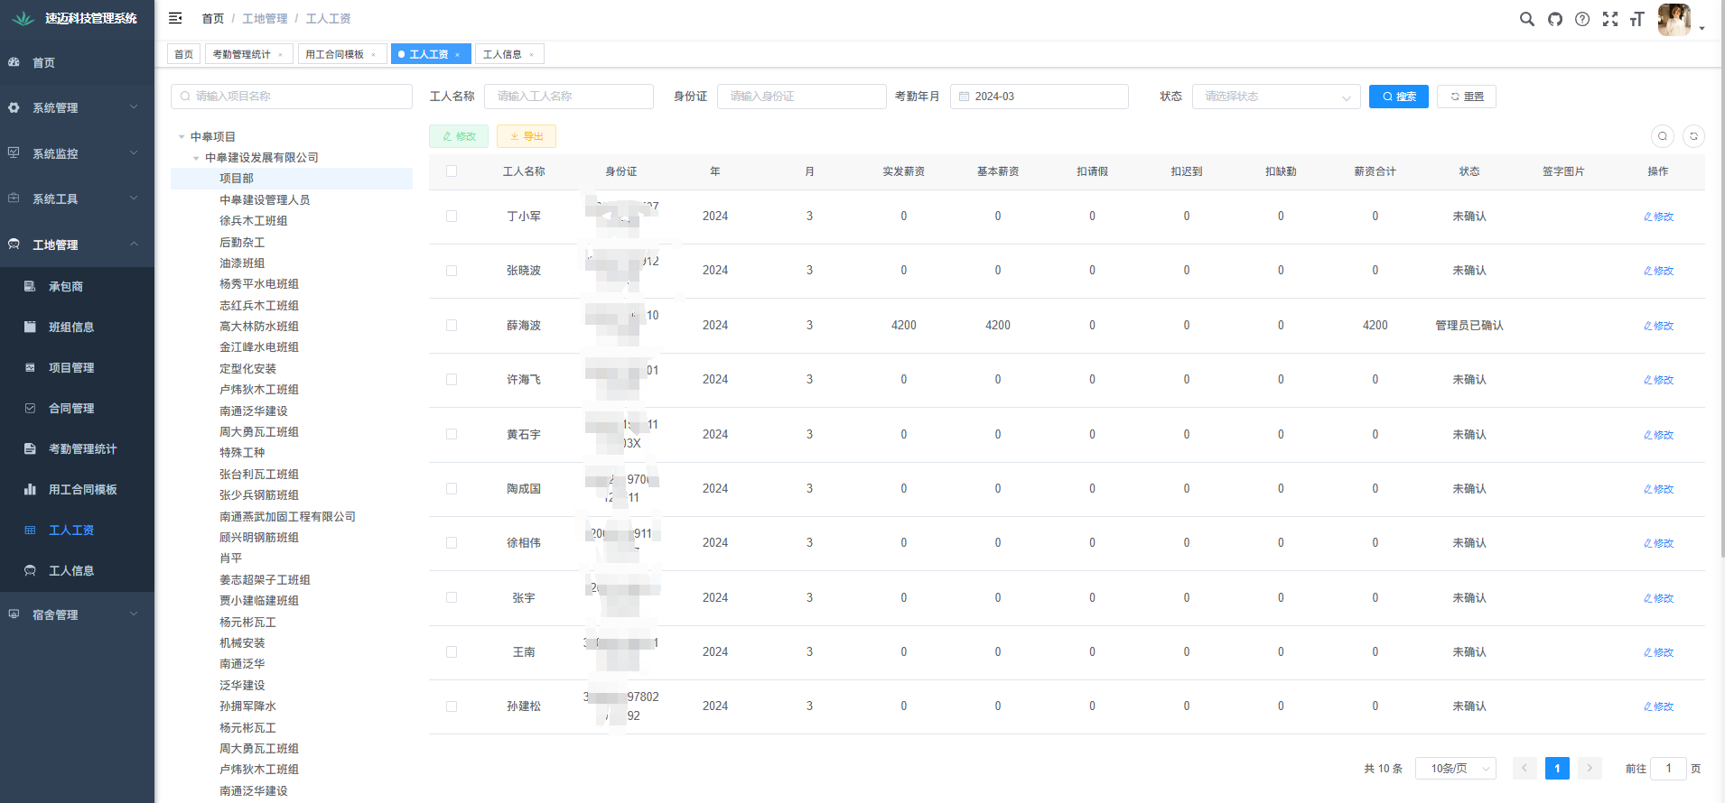Collapse the 中皋项目 tree node
Viewport: 1725px width, 803px height.
tap(182, 137)
